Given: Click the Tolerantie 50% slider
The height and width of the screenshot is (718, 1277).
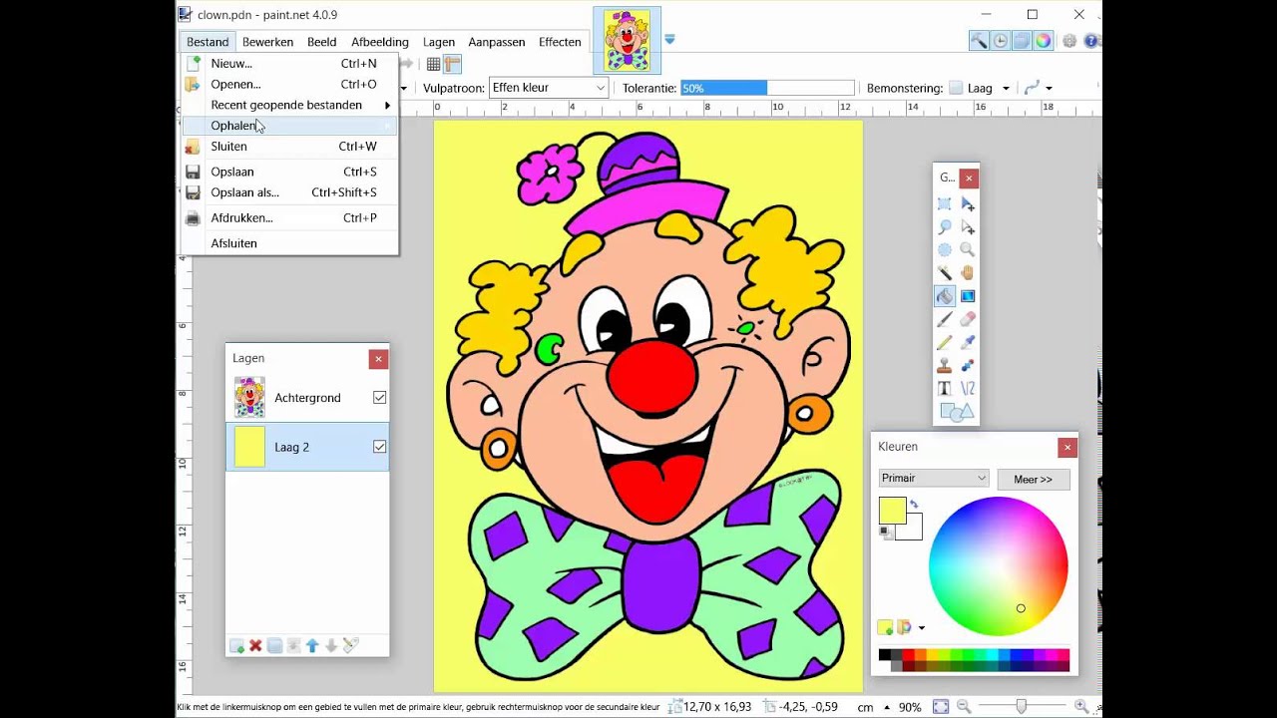Looking at the screenshot, I should tap(767, 88).
